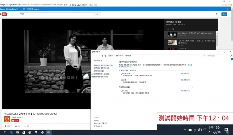Select the 高效能 power plan
This screenshot has width=233, height=135.
pos(122,91)
